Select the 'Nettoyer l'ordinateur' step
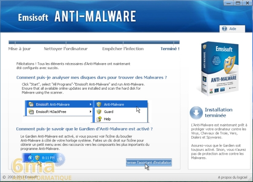 (66, 49)
